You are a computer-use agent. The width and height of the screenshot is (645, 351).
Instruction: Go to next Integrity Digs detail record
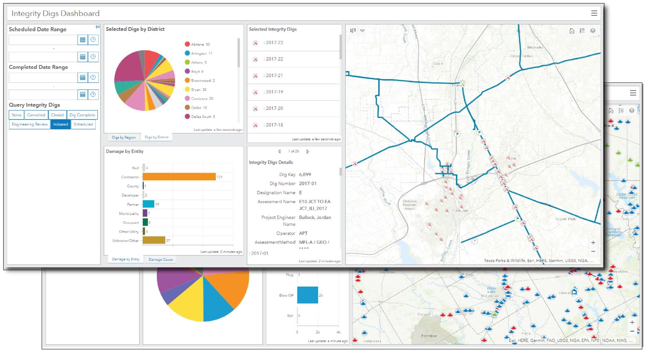pyautogui.click(x=308, y=151)
